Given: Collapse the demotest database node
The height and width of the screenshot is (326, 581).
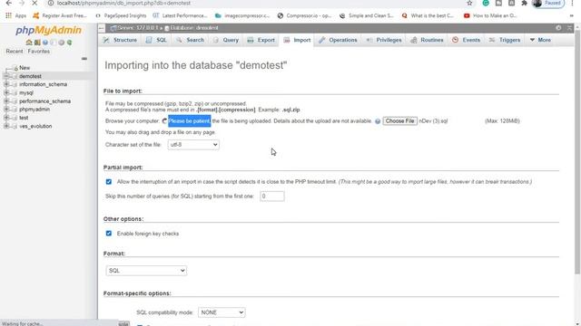Looking at the screenshot, I should [x=6, y=76].
